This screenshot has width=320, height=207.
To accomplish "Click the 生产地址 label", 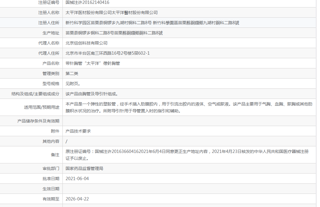I will [x=51, y=33].
